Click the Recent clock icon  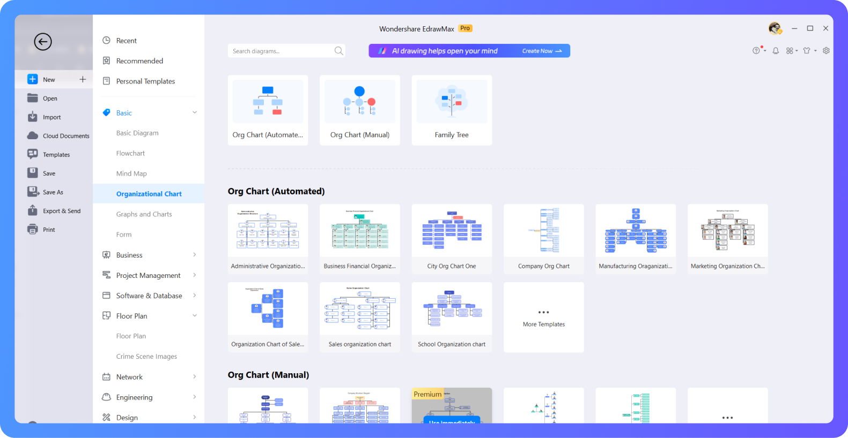point(106,40)
